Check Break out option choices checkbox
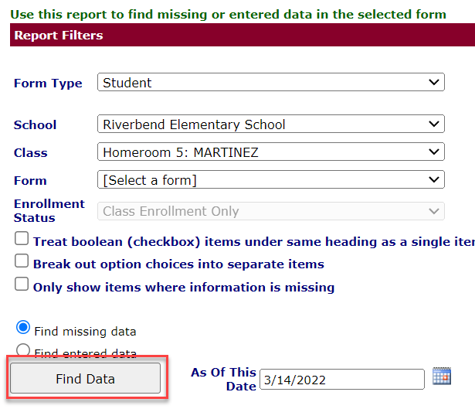The height and width of the screenshot is (409, 475). click(22, 261)
